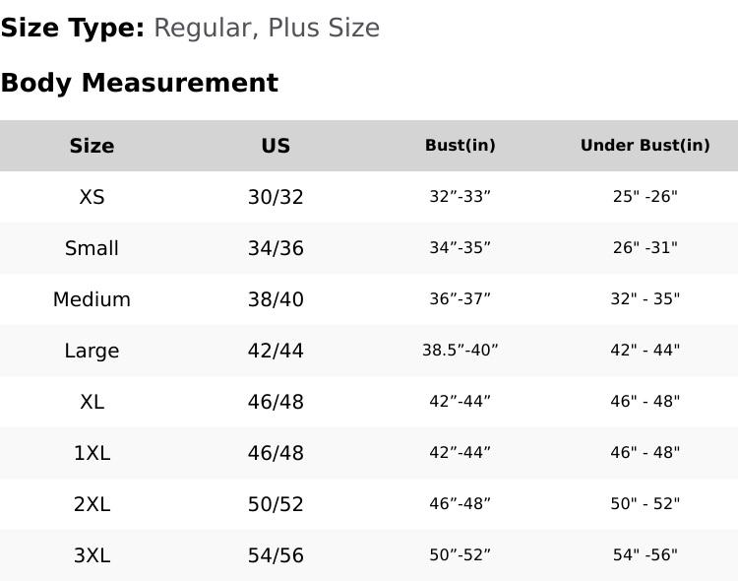
Task: Click the US column header
Action: click(276, 146)
